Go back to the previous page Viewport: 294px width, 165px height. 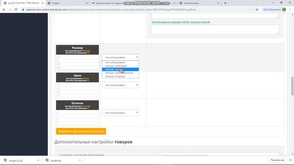click(4, 10)
